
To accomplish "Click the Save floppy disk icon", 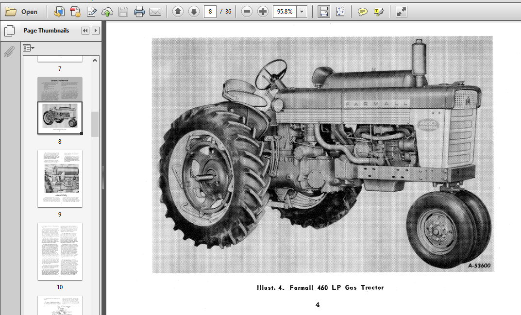I will click(x=123, y=12).
